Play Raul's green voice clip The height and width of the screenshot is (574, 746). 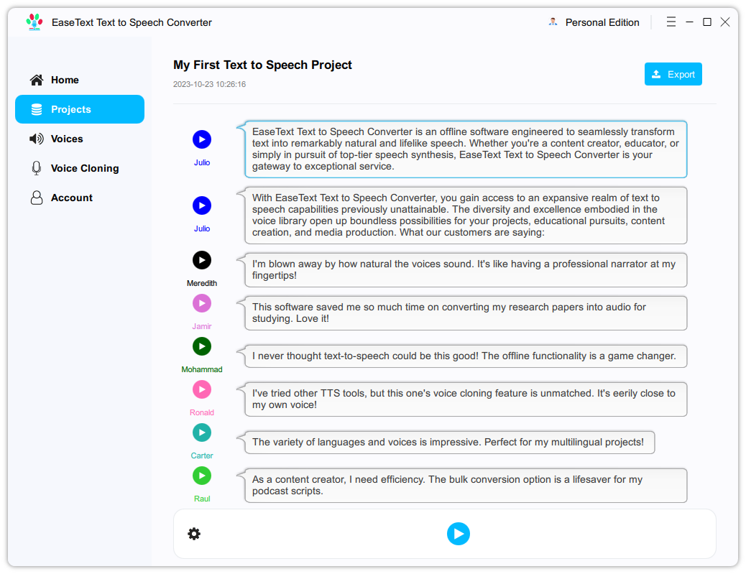202,476
